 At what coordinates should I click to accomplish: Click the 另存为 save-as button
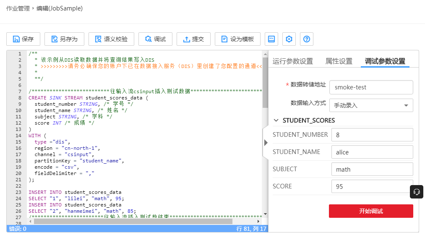(x=64, y=39)
